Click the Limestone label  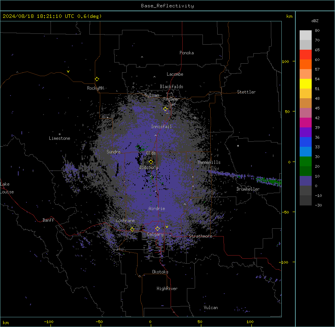[59, 138]
